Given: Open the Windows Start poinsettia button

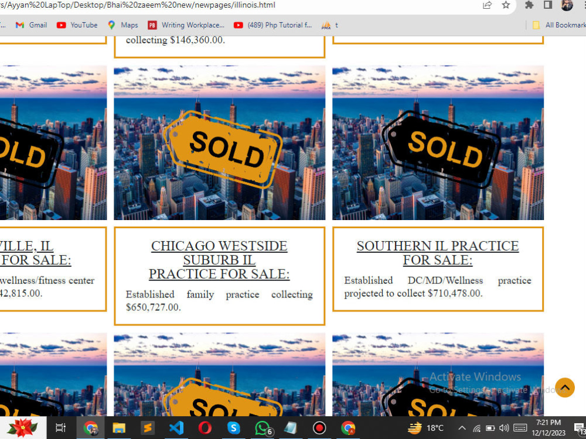Looking at the screenshot, I should [22, 428].
